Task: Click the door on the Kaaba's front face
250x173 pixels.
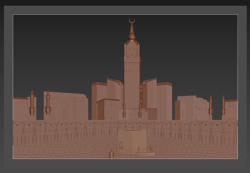Action: (x=121, y=145)
